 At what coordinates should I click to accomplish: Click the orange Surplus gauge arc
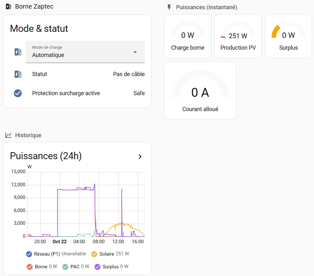point(276,32)
